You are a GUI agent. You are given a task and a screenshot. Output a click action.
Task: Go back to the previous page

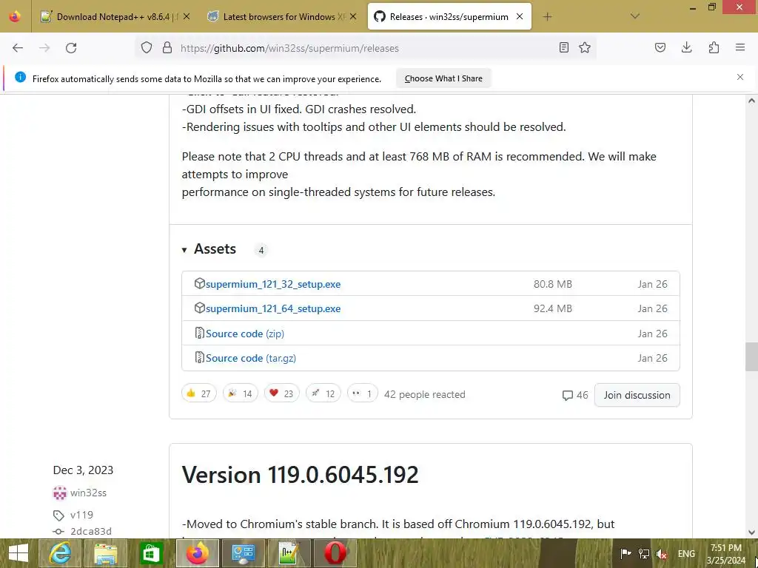18,48
